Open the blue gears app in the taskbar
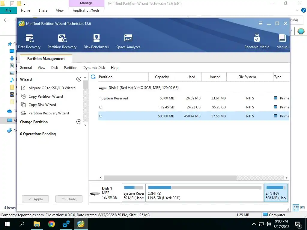Image resolution: width=307 pixels, height=230 pixels. click(x=66, y=224)
